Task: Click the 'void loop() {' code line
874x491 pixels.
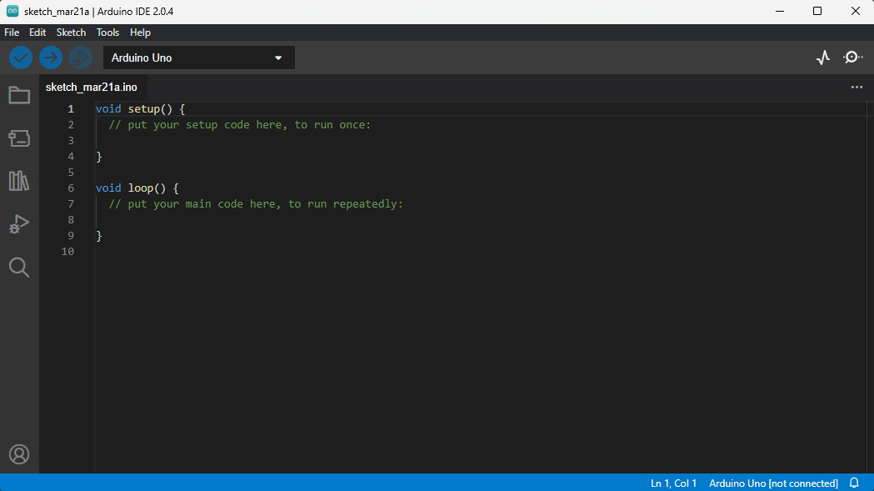Action: [x=137, y=188]
